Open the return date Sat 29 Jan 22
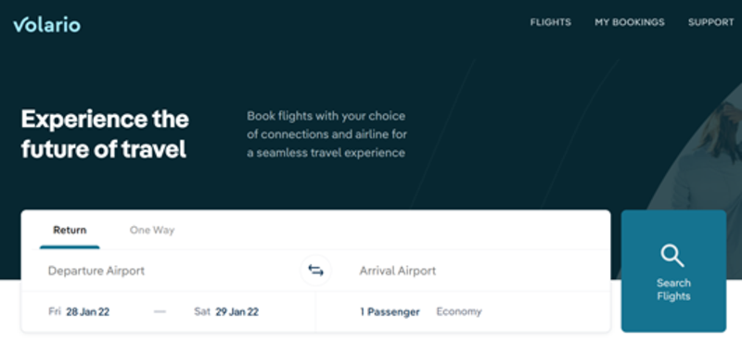Screen dimensions: 742x341 click(x=226, y=312)
